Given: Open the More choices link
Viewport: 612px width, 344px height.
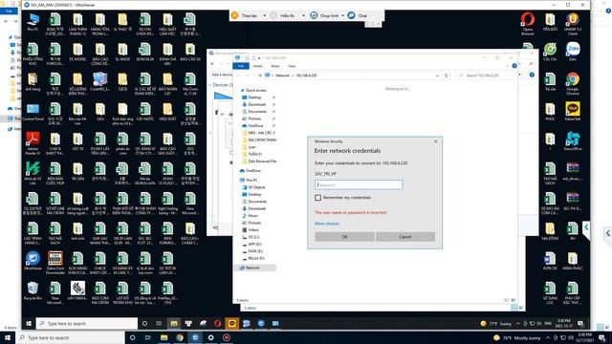Looking at the screenshot, I should point(327,224).
